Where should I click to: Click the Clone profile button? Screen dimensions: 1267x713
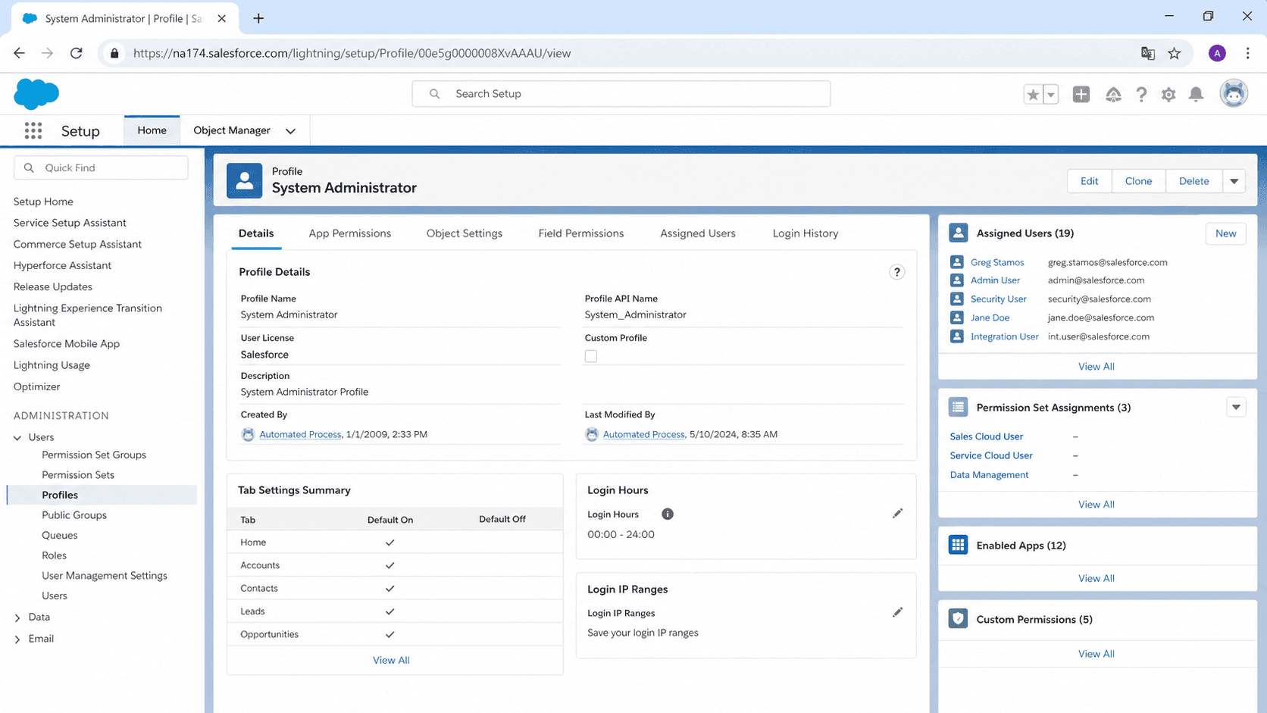1138,181
